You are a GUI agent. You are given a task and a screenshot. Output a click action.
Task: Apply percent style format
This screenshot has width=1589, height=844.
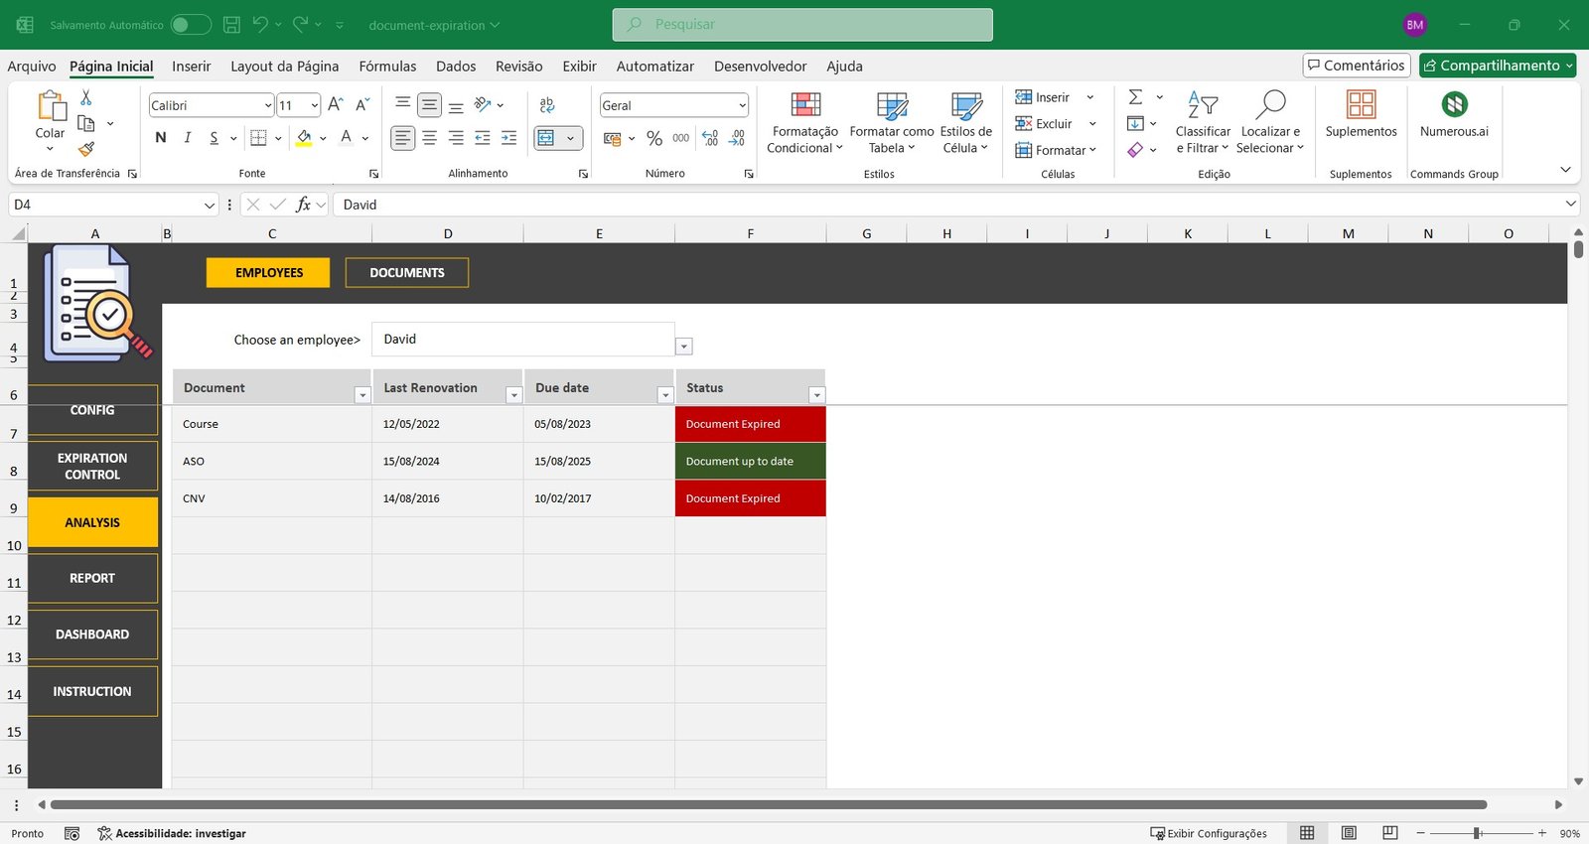654,138
